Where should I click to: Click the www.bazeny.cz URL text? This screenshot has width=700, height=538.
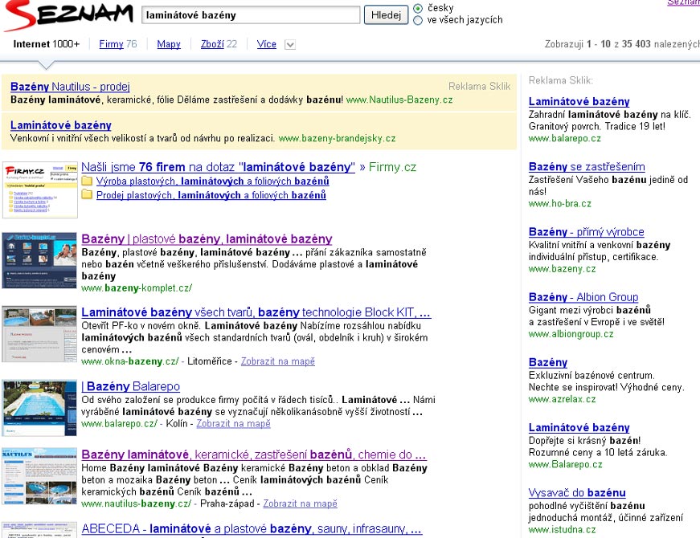[x=562, y=269]
